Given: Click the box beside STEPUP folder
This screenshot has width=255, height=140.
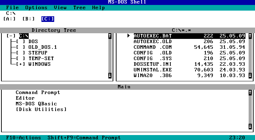Looking at the screenshot, I should 21,53.
